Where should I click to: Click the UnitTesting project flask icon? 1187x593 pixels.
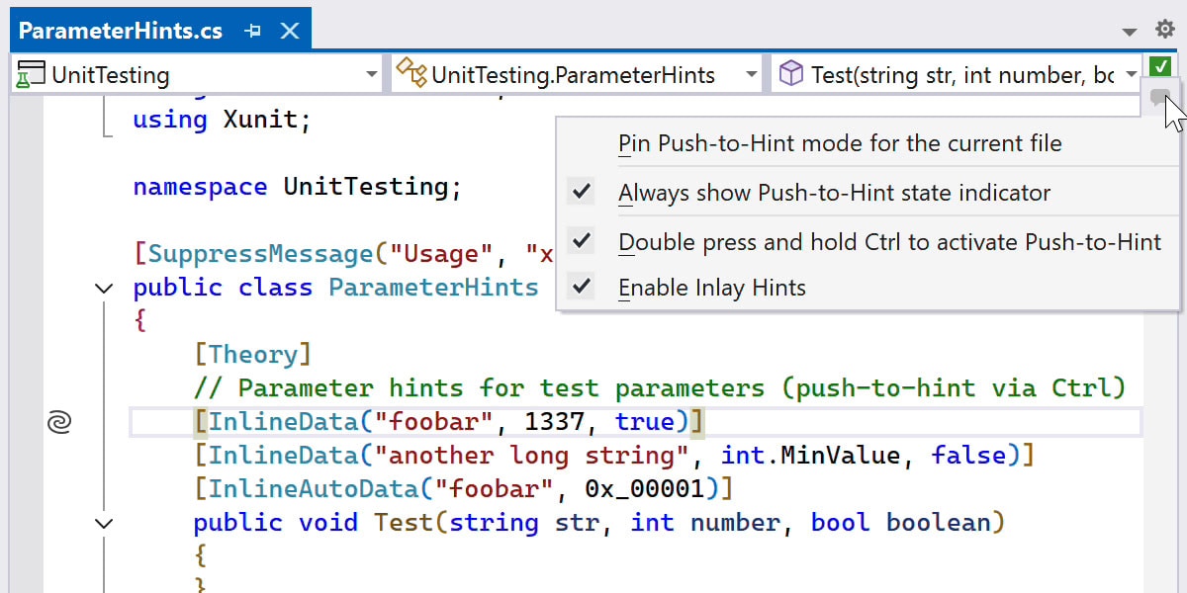[x=33, y=74]
